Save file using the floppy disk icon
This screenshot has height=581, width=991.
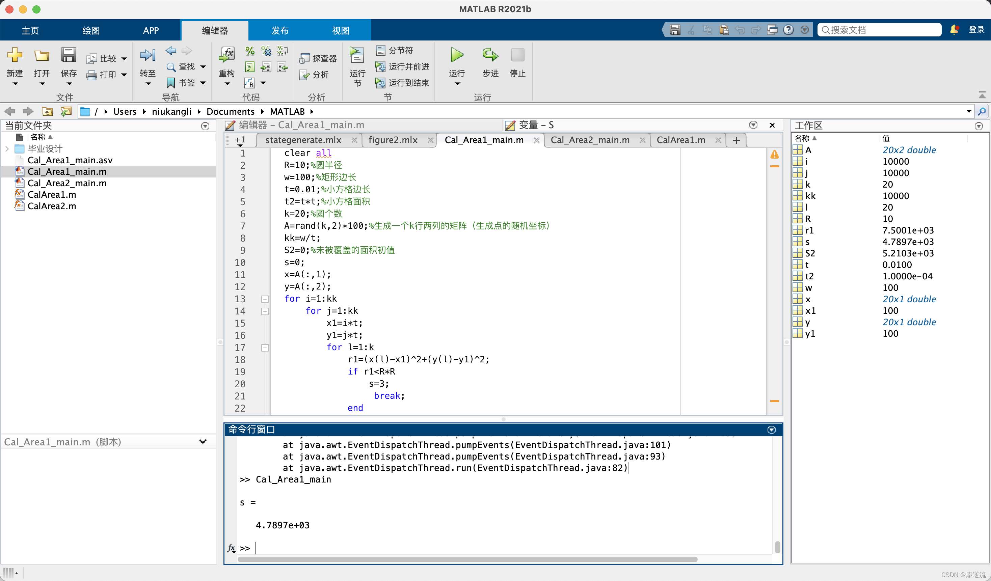[x=69, y=55]
